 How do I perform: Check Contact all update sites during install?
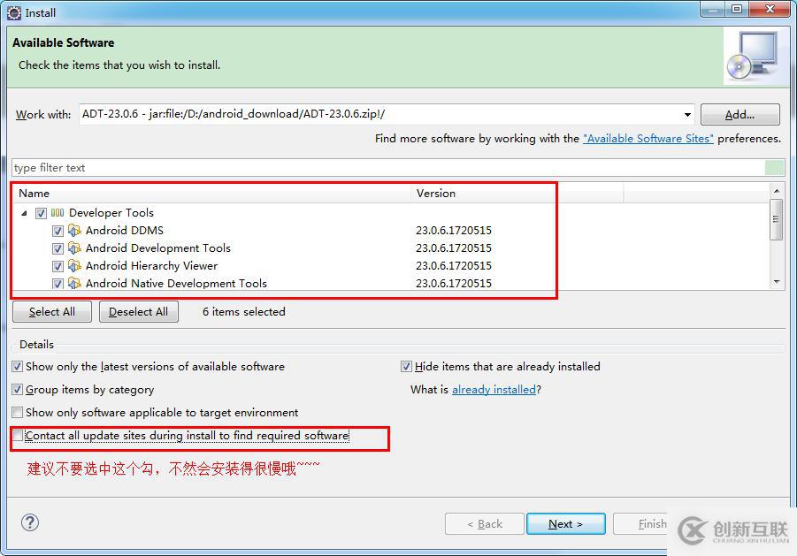[18, 436]
